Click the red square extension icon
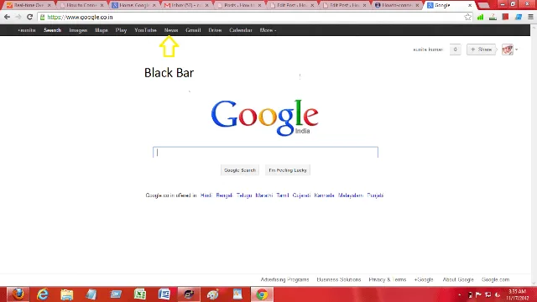537x302 pixels. pyautogui.click(x=505, y=17)
